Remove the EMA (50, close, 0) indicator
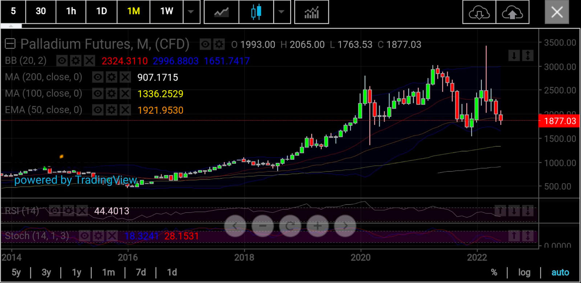Screen dimensions: 581x283 [x=125, y=110]
